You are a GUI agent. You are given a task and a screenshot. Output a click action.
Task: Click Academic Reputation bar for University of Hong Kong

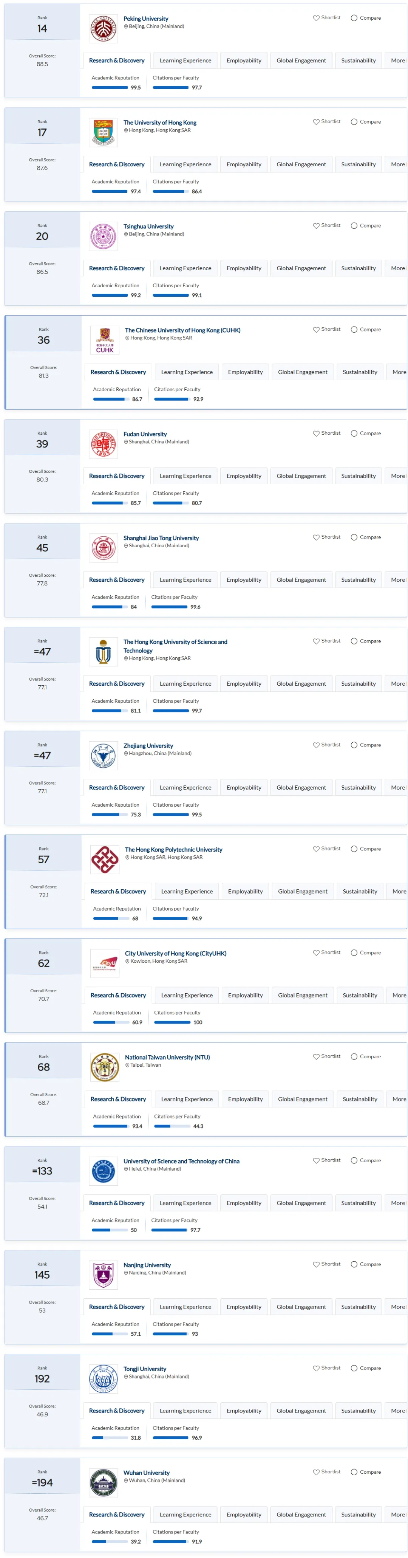[x=110, y=192]
